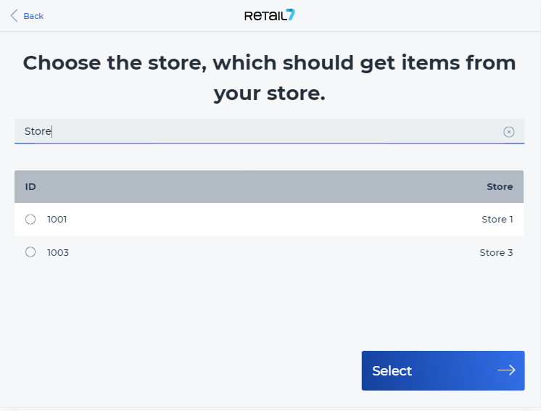Click the typed 'Store' text in search
Viewport: 541px width, 411px height.
(38, 131)
